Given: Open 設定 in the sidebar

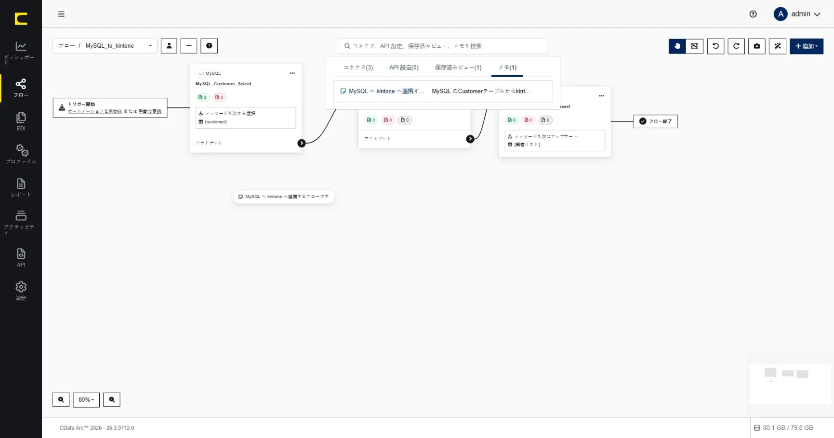Looking at the screenshot, I should (21, 291).
